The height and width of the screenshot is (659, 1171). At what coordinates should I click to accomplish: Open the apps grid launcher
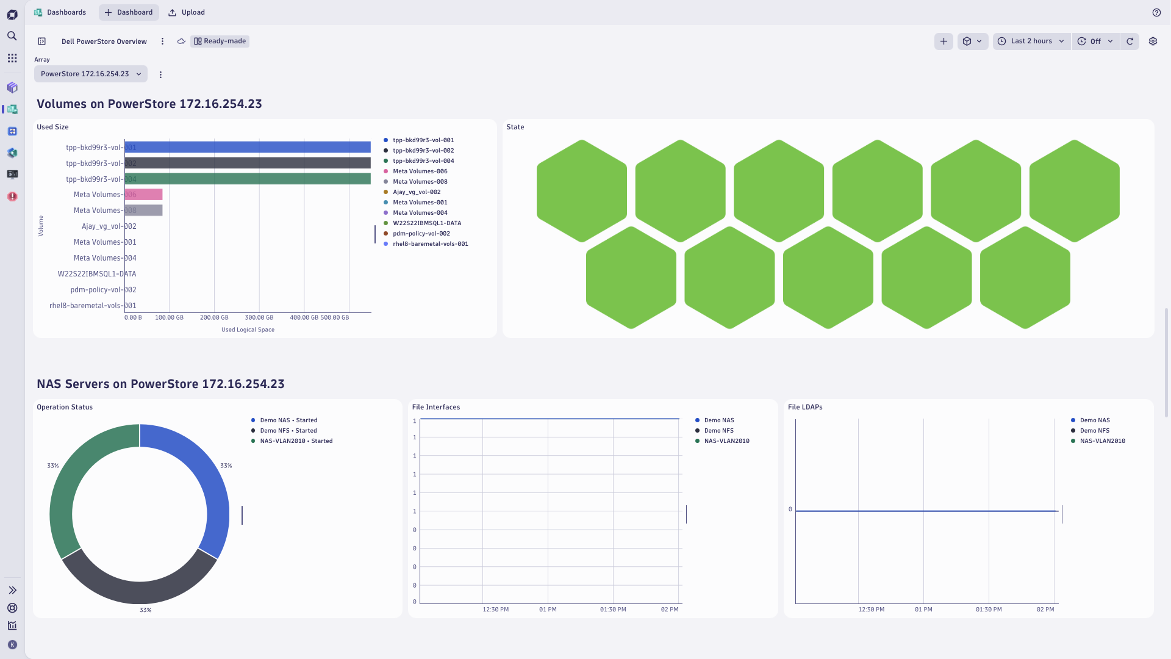[12, 58]
